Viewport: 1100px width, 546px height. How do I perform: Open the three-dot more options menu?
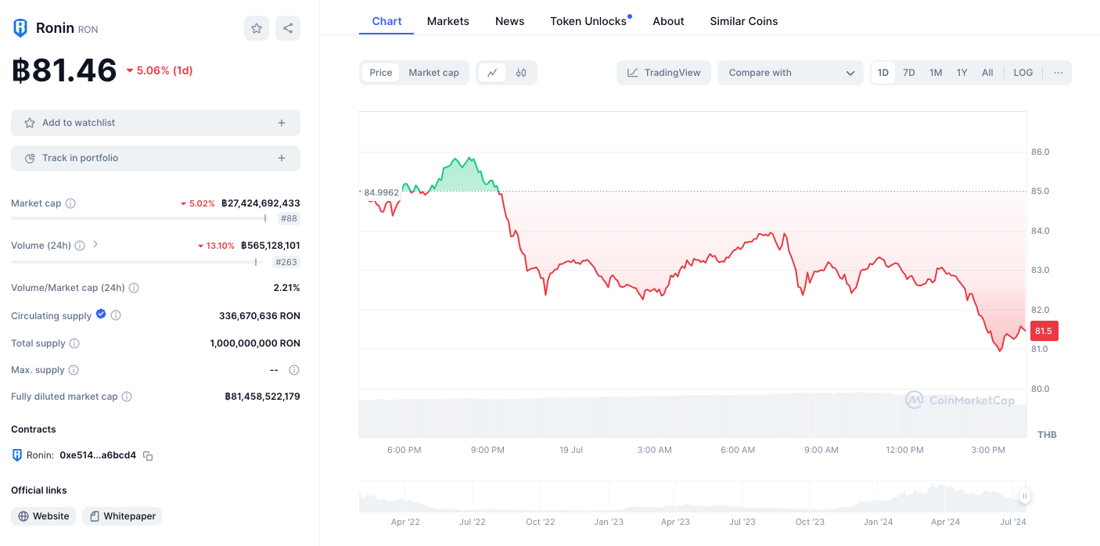coord(1059,73)
